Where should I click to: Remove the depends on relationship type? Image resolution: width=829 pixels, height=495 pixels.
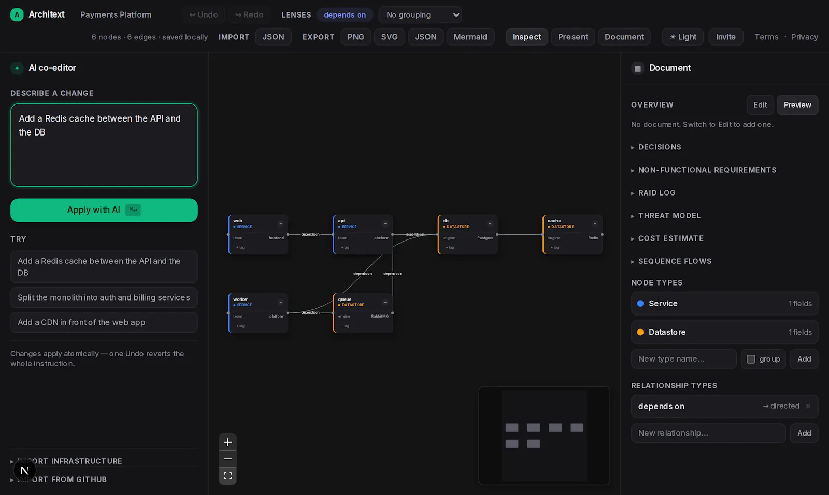tap(808, 406)
